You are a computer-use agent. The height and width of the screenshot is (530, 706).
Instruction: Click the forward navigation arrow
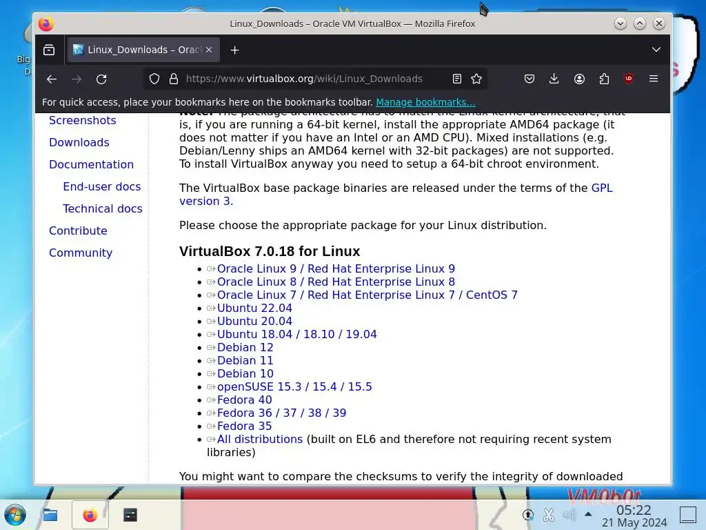pos(77,79)
